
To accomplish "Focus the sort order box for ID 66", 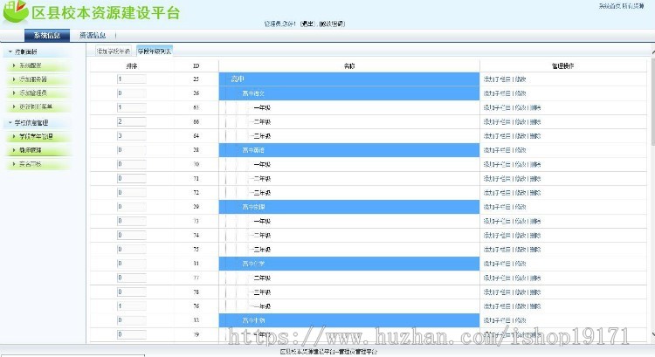I will pos(132,121).
